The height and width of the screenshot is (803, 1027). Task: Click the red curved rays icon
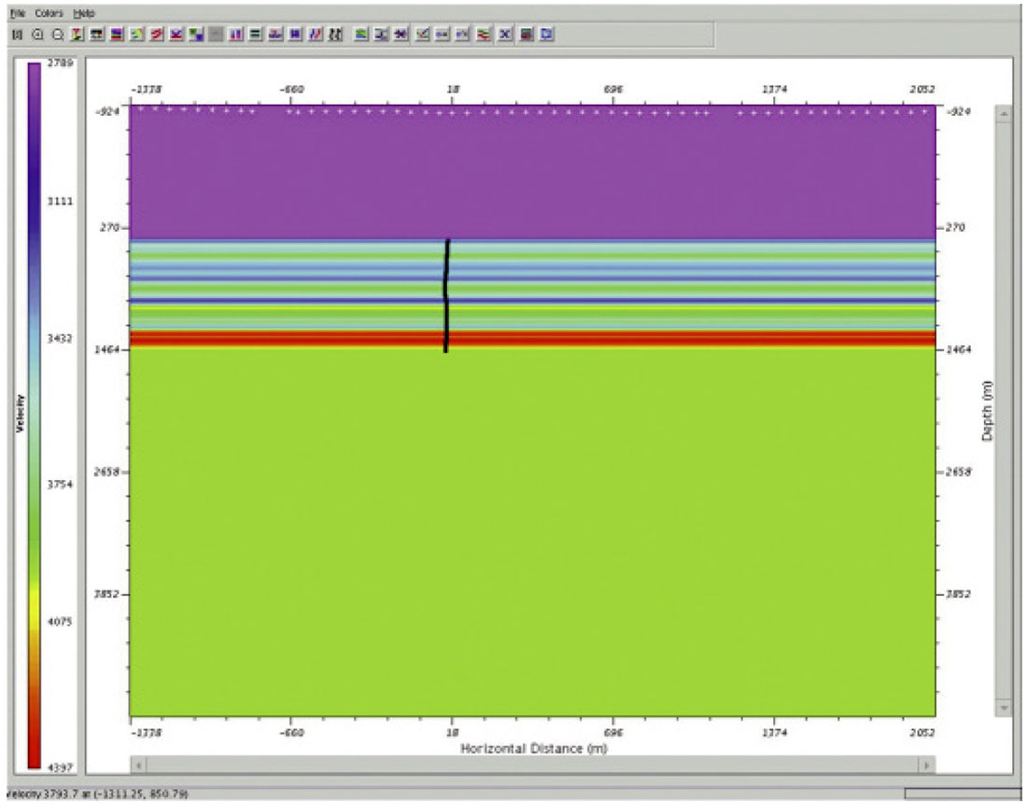156,34
